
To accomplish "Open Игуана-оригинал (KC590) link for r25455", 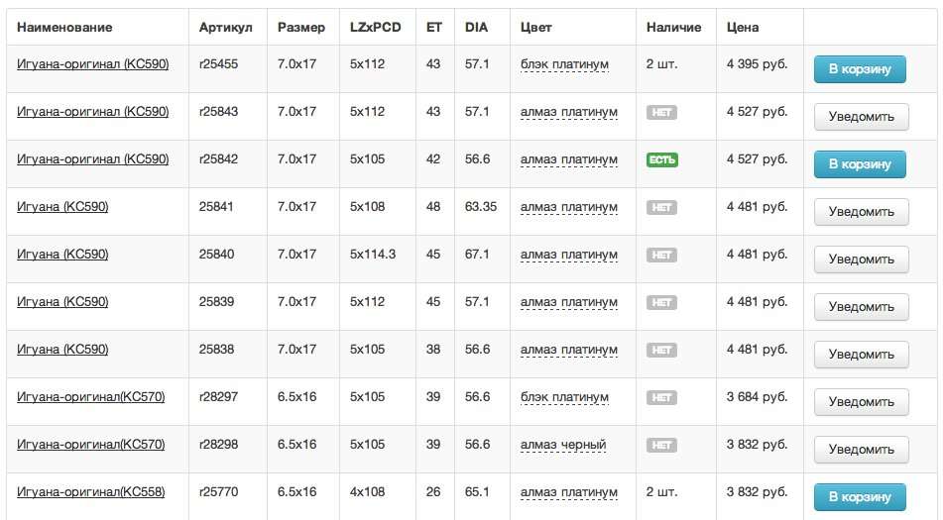I will pyautogui.click(x=92, y=63).
